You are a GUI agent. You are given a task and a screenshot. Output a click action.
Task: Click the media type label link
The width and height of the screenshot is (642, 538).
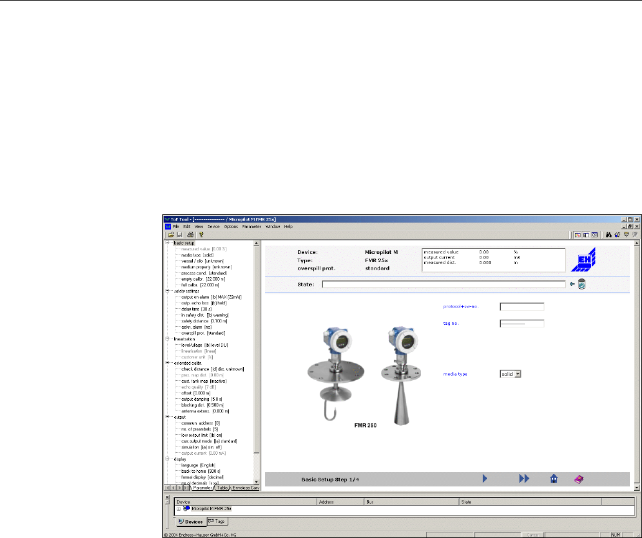(455, 374)
